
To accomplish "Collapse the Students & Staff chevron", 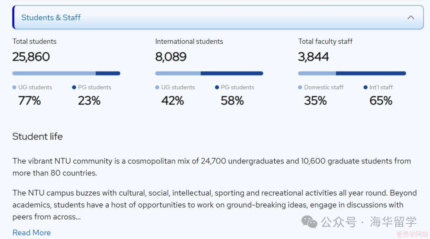I will [x=411, y=17].
